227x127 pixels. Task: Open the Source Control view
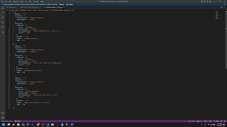[x=2, y=17]
